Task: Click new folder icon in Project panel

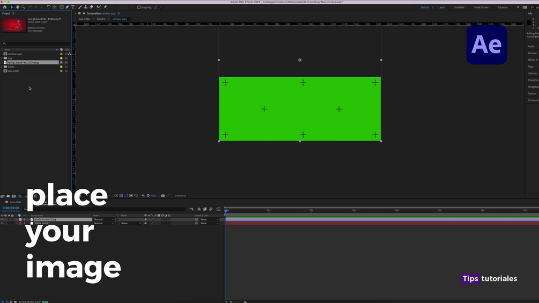Action: point(8,196)
